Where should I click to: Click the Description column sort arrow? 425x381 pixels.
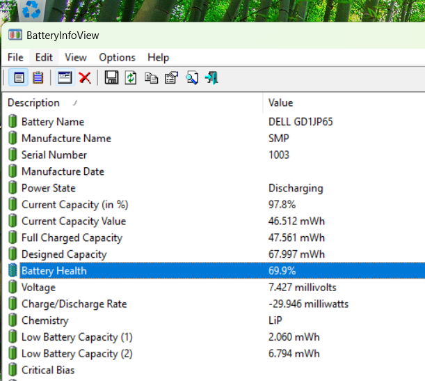click(75, 103)
